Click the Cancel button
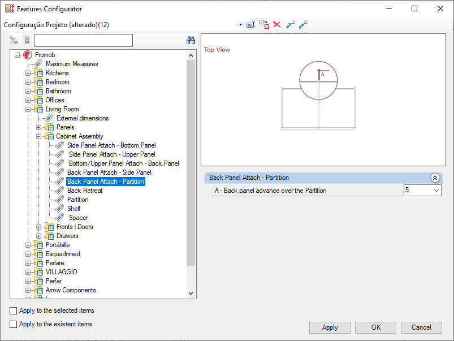The image size is (454, 341). 421,327
